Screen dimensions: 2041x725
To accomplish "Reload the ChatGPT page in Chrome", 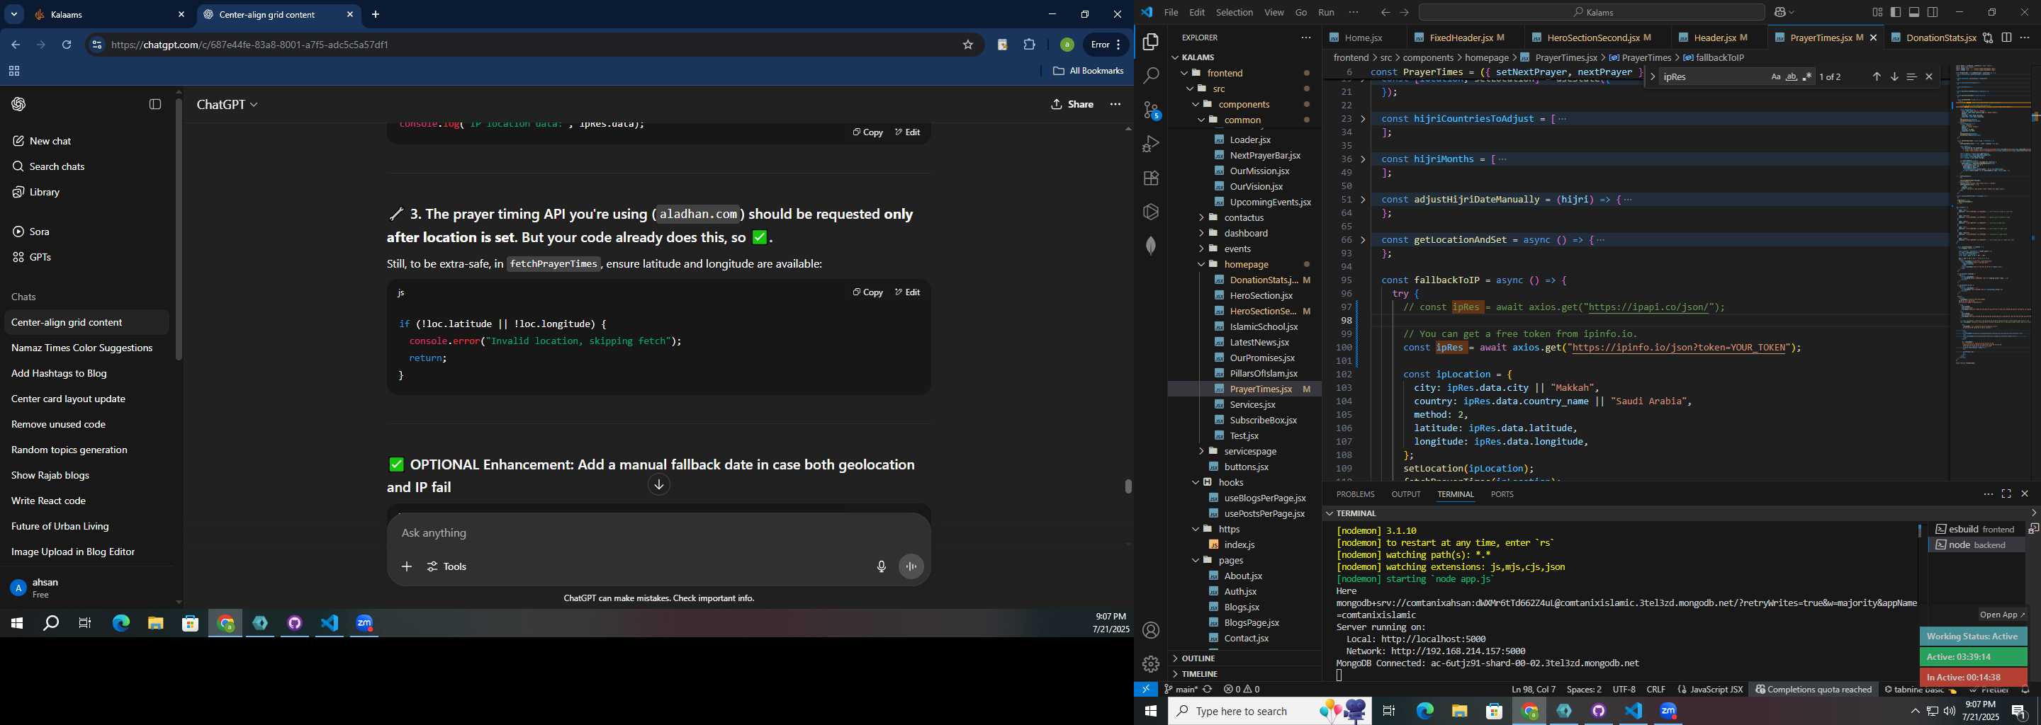I will click(67, 45).
